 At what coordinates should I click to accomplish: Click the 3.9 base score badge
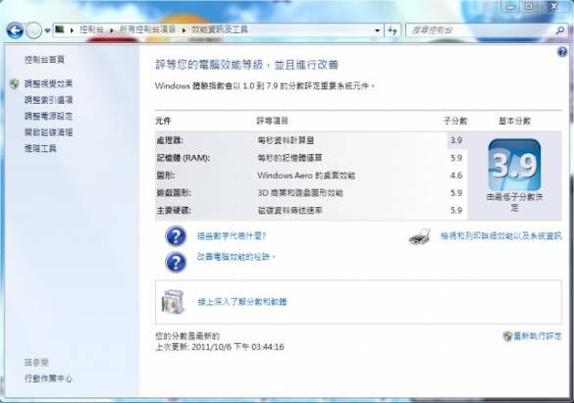514,165
